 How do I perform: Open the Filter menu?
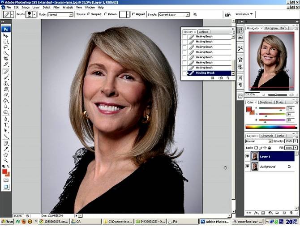[x=56, y=7]
